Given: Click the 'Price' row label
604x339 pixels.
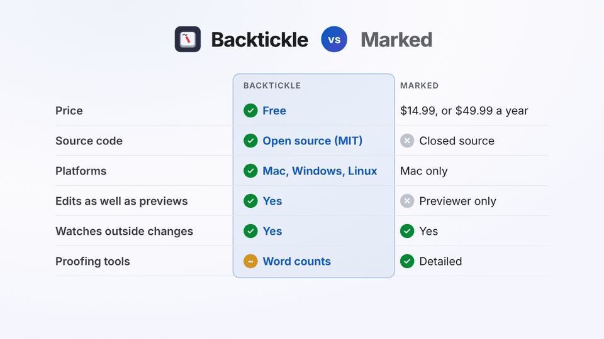Looking at the screenshot, I should 69,110.
